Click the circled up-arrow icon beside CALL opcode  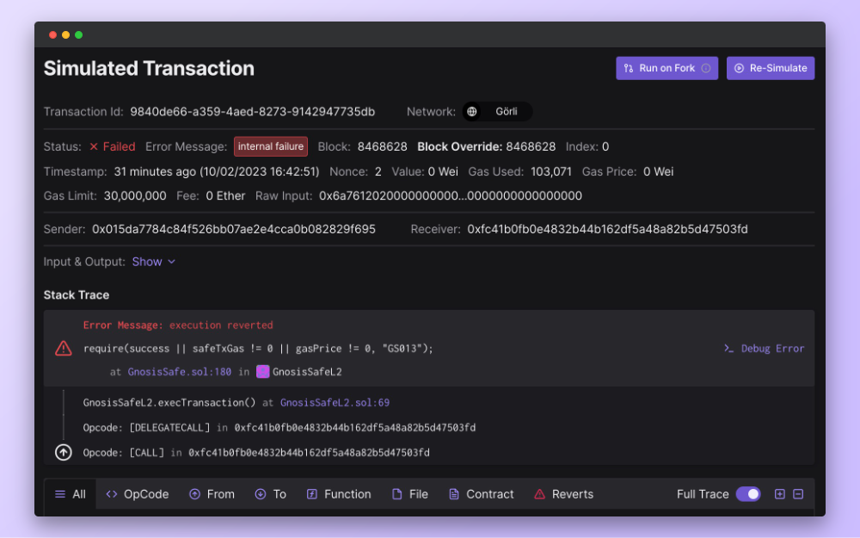pyautogui.click(x=64, y=453)
